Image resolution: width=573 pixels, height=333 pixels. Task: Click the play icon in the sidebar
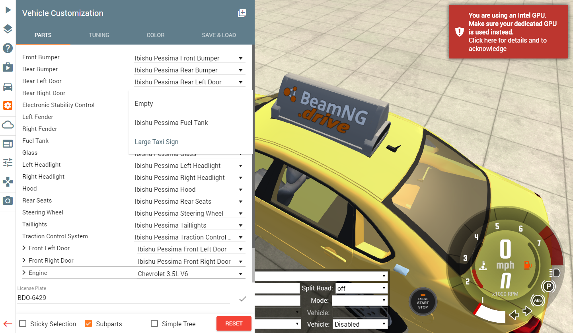point(8,10)
